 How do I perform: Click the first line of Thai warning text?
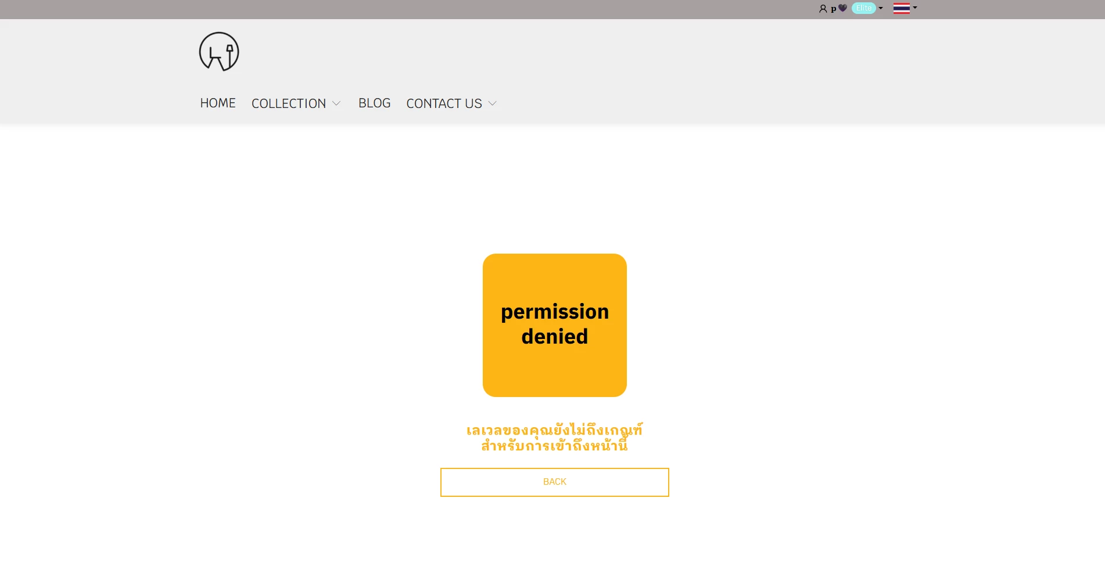pos(554,431)
